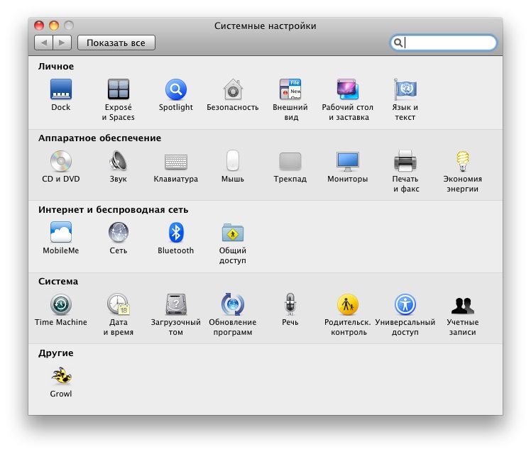Click the Показать все button
Viewport: 531px width, 454px height.
point(116,43)
